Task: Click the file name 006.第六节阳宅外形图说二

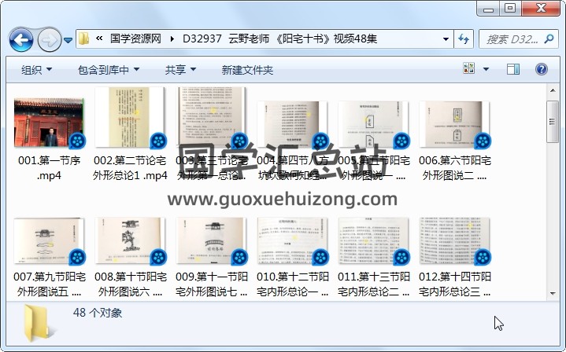Action: [x=455, y=168]
